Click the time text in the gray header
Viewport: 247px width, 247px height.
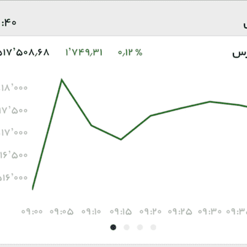(9, 23)
